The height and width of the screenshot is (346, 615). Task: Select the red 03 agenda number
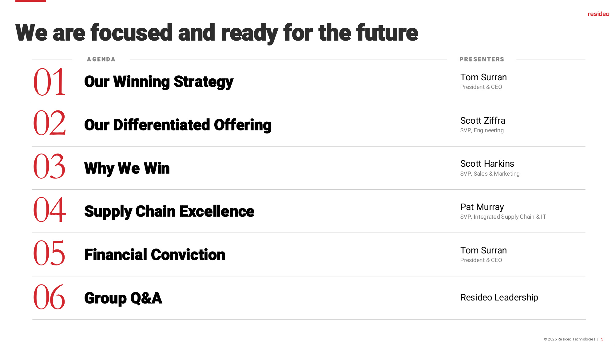coord(50,166)
